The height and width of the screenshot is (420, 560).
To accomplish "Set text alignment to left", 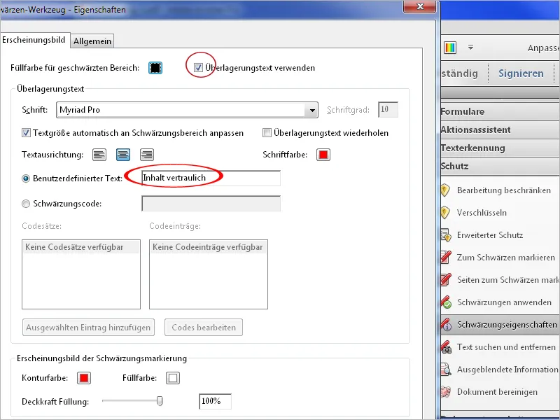I will [99, 155].
